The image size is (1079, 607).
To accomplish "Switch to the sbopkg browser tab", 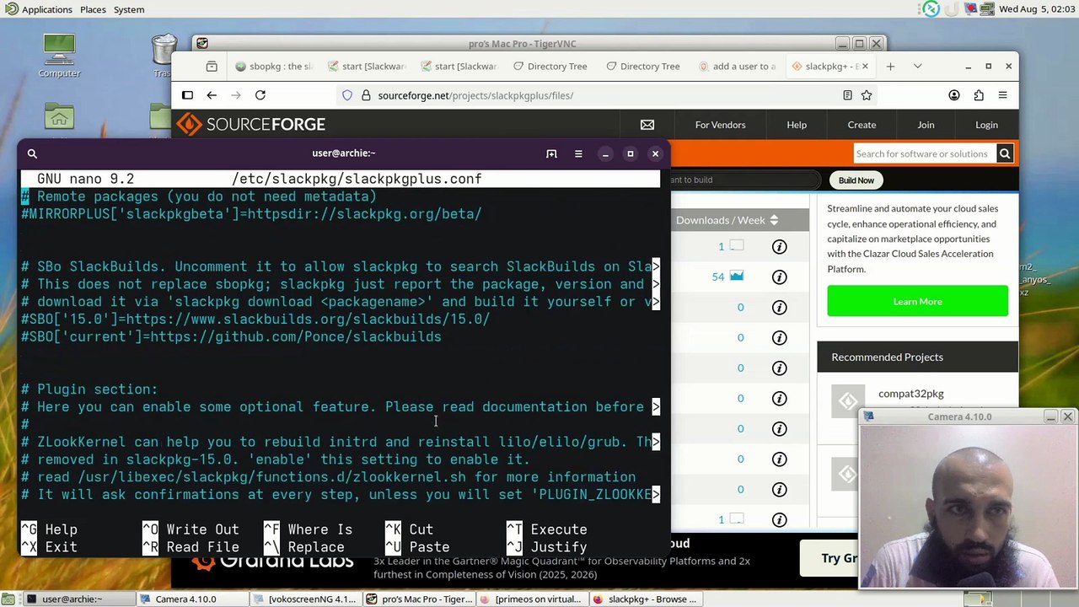I will point(274,66).
